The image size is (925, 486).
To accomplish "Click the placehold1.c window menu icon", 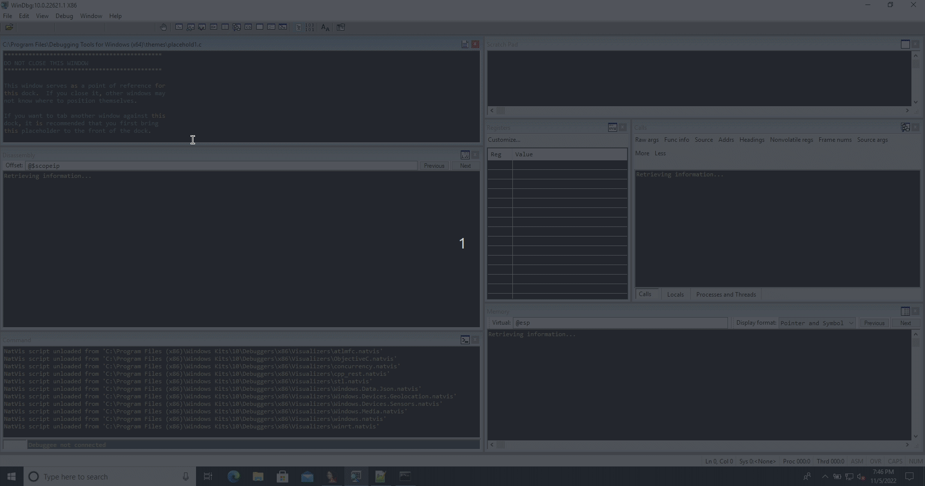I will tap(465, 45).
